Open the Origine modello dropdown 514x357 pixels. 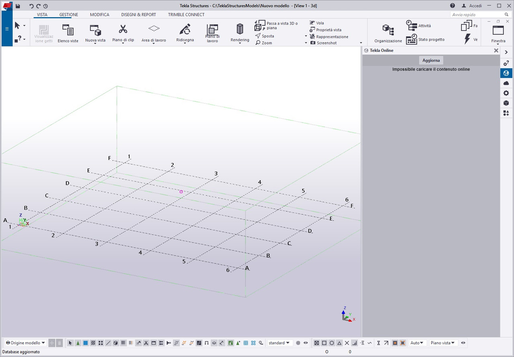click(25, 343)
